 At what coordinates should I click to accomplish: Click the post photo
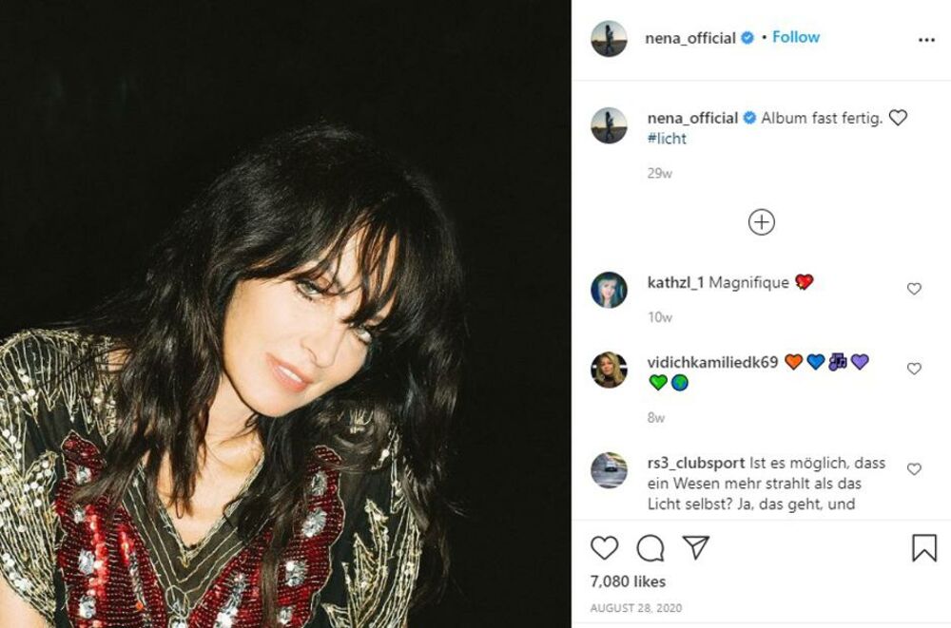[x=285, y=314]
